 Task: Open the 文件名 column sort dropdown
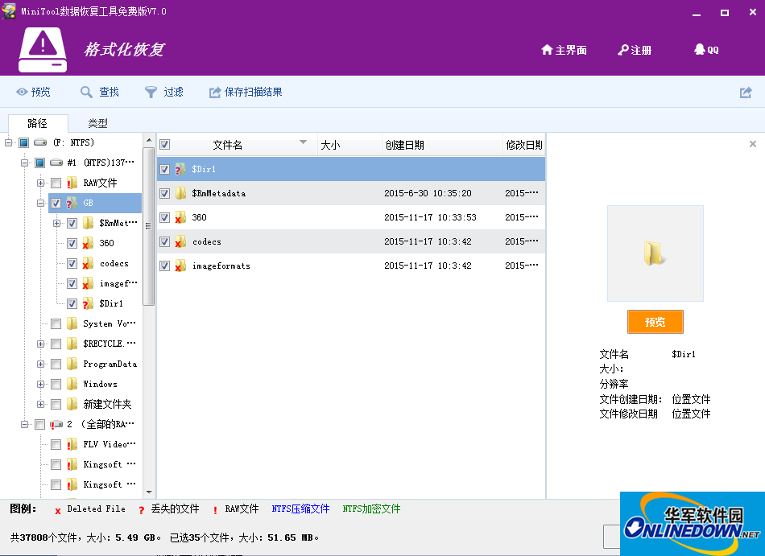pos(304,143)
